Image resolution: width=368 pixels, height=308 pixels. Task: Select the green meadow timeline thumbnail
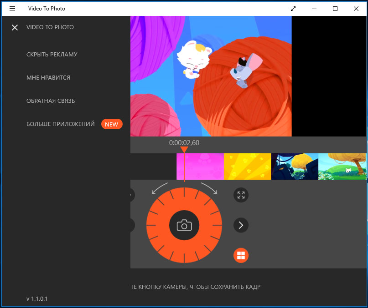tap(342, 167)
